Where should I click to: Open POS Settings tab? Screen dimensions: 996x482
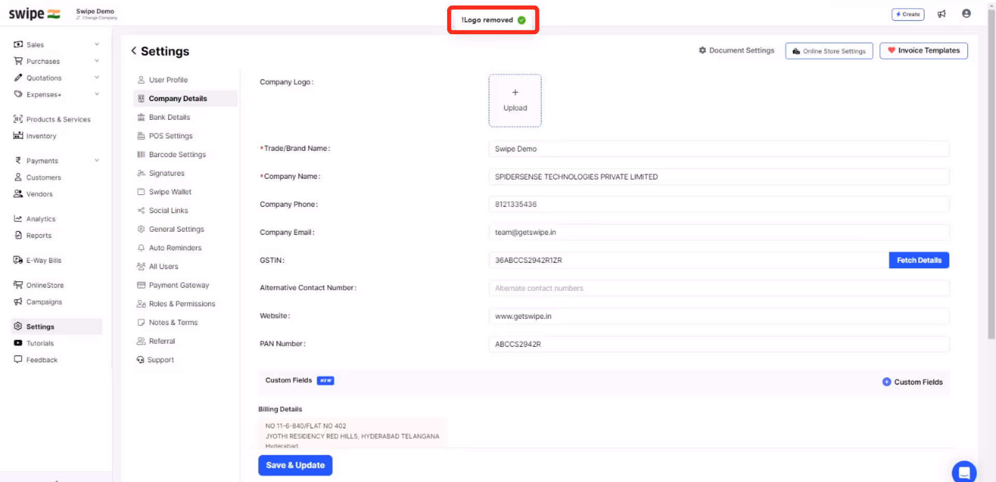pyautogui.click(x=185, y=136)
